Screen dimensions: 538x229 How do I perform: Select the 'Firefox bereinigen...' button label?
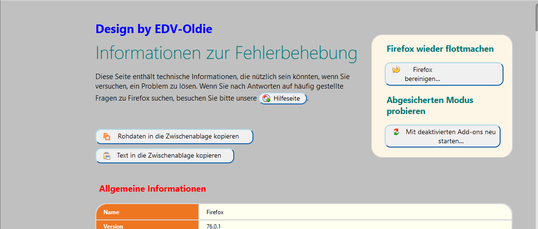coord(423,74)
